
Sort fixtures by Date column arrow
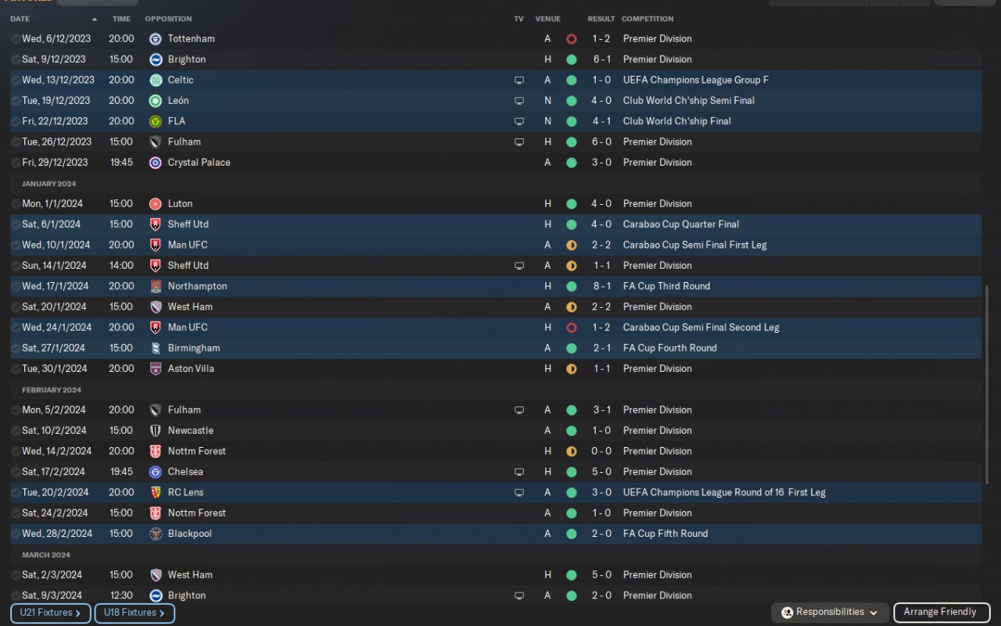(x=95, y=19)
